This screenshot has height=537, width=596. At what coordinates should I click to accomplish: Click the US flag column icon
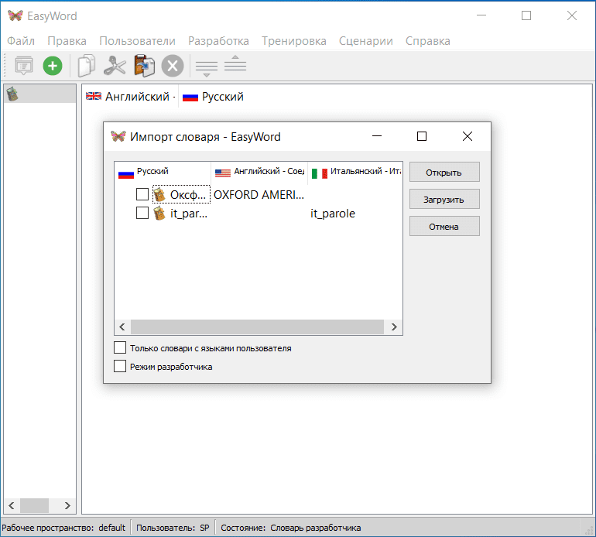pos(223,173)
